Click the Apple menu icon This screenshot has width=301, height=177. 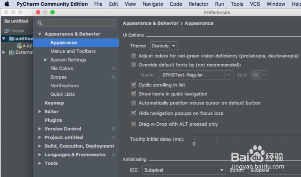click(x=7, y=4)
